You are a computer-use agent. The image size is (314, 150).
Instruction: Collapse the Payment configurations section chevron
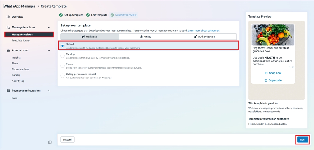pyautogui.click(x=49, y=91)
